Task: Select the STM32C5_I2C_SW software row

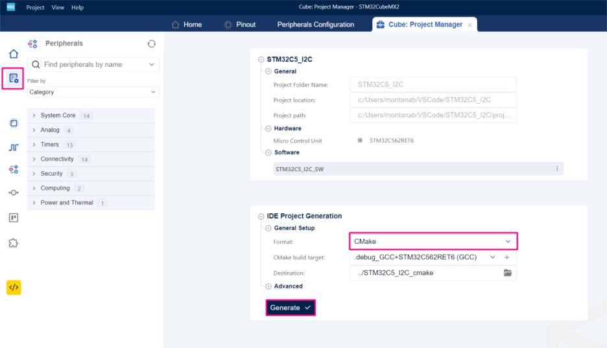Action: pyautogui.click(x=418, y=169)
